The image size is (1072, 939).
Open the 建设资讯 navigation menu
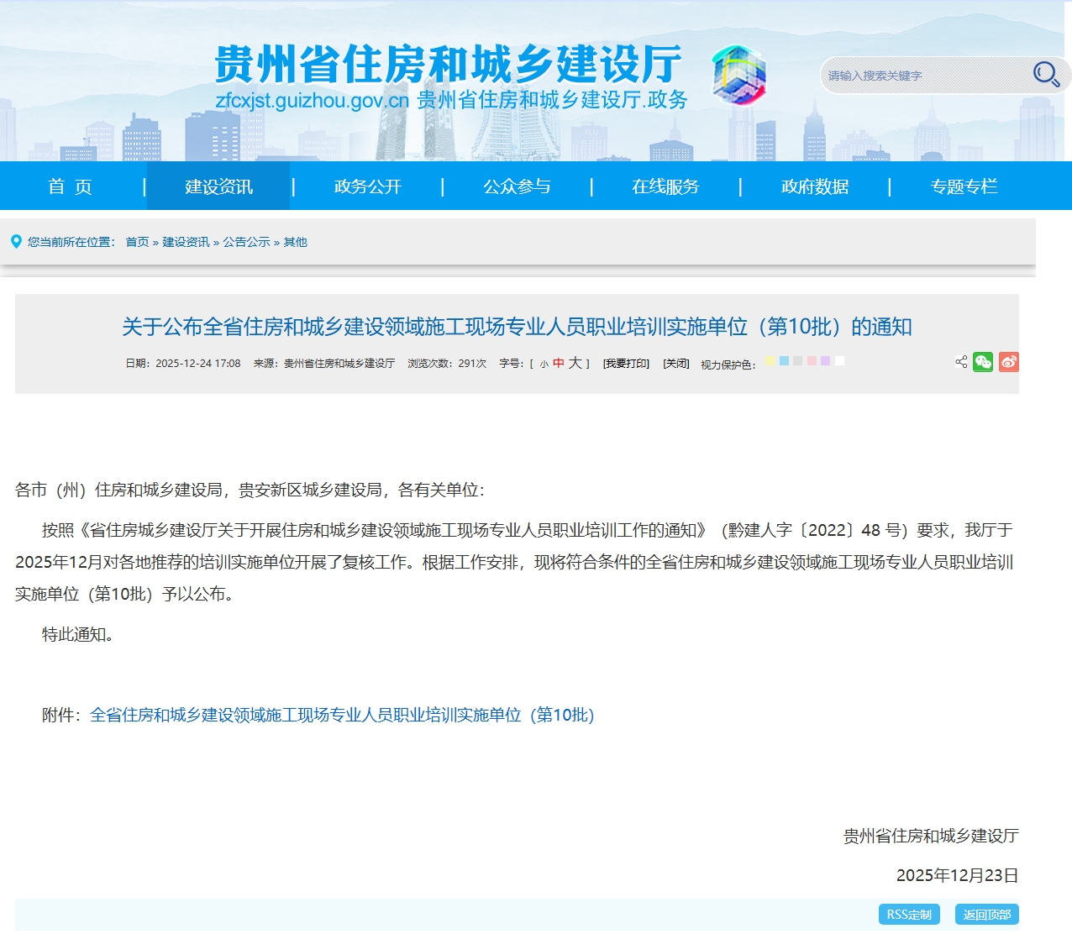(x=218, y=186)
